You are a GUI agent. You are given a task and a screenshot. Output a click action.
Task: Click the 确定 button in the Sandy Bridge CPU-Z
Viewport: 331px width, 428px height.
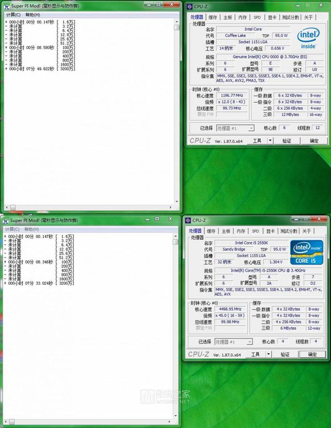coord(312,355)
